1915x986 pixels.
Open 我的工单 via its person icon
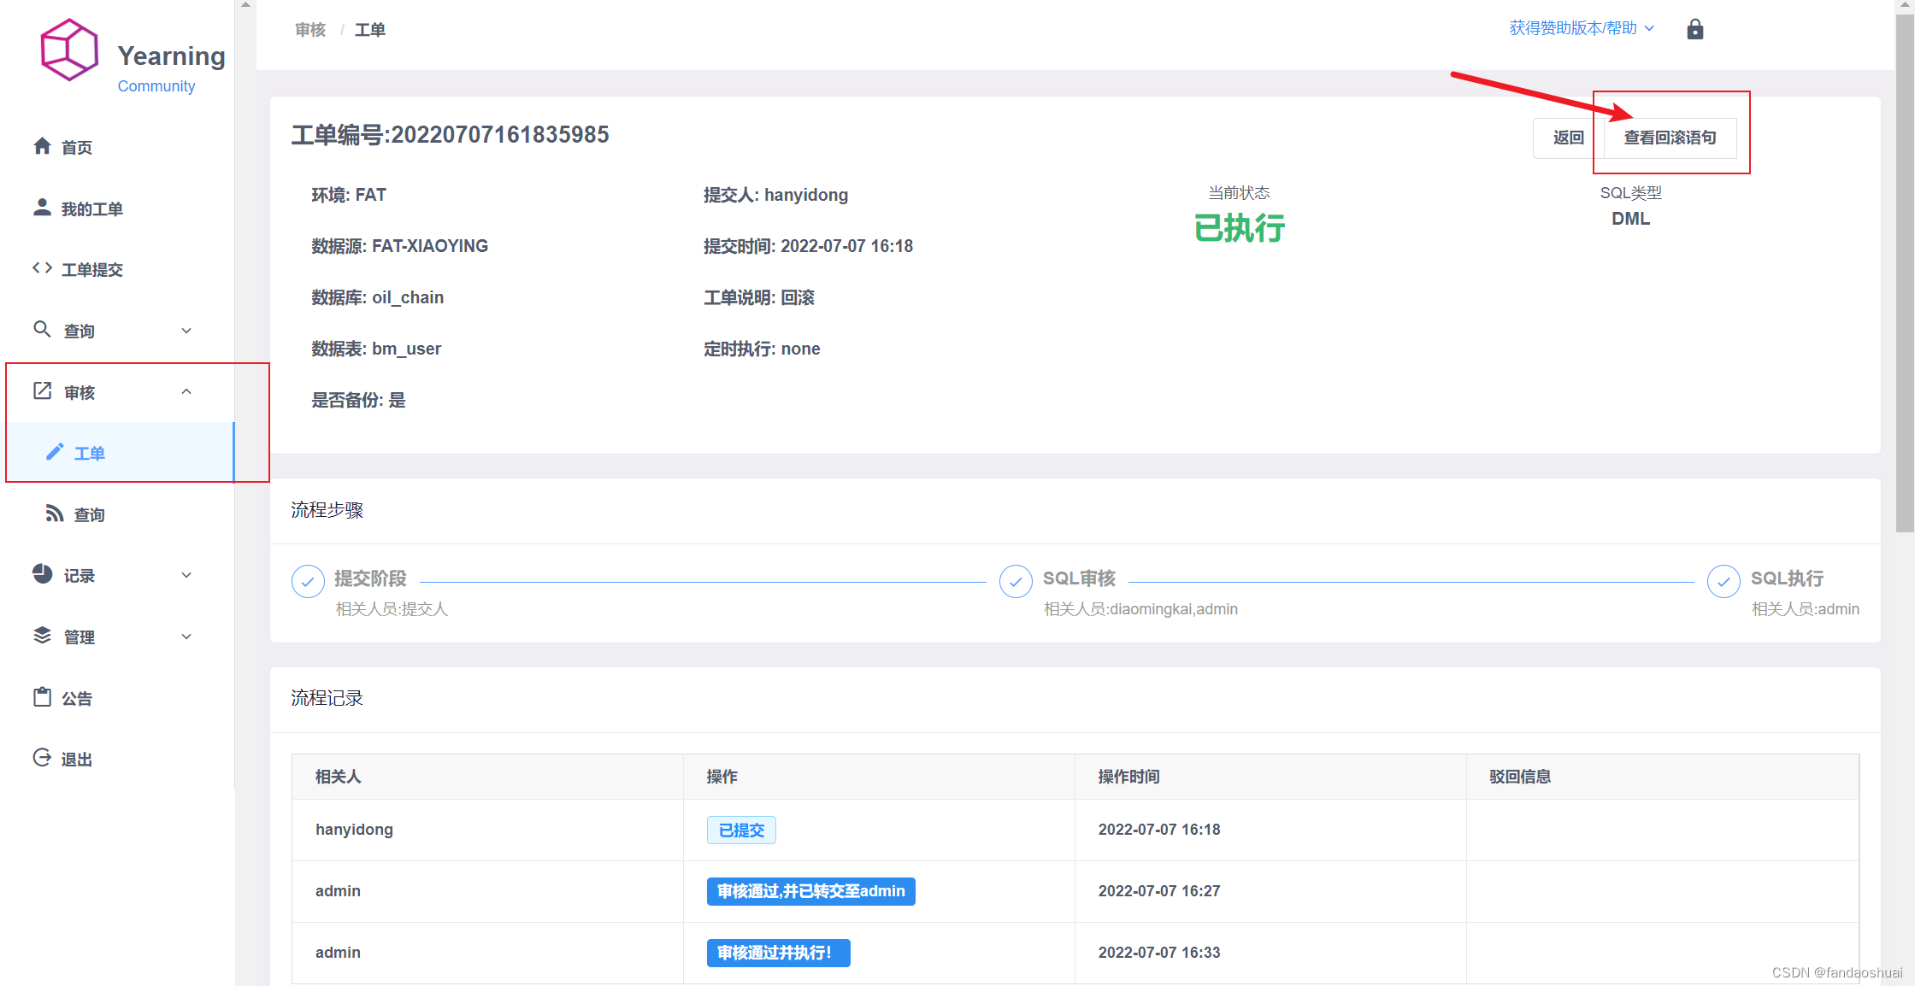pos(43,208)
